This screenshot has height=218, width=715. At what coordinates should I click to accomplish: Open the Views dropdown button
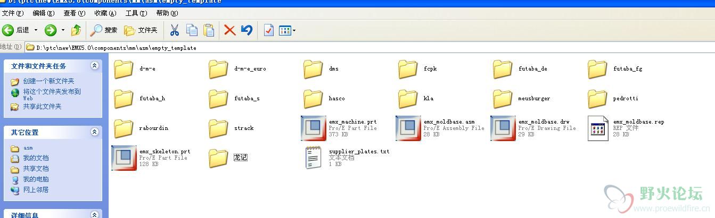coord(287,30)
